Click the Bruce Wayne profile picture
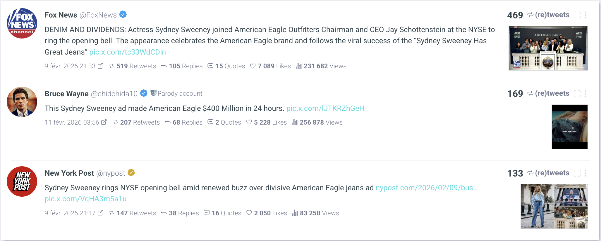The image size is (601, 241). (22, 102)
